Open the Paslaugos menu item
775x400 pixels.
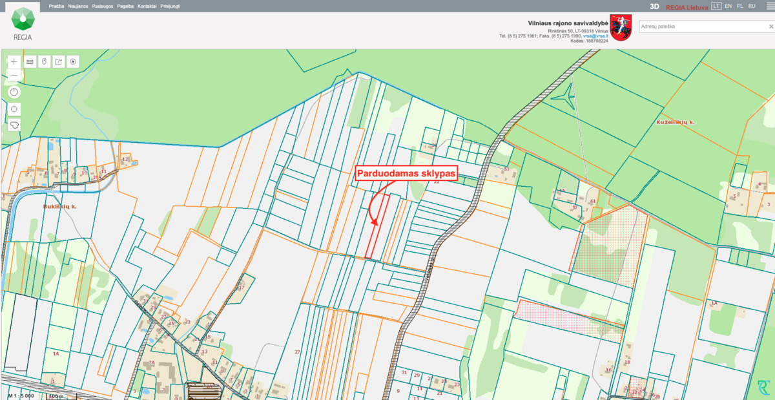pos(102,6)
